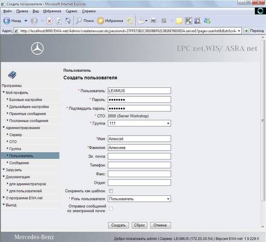Screen dimensions: 266x242
Task: Click the Refresh page icon
Action: pos(59,21)
